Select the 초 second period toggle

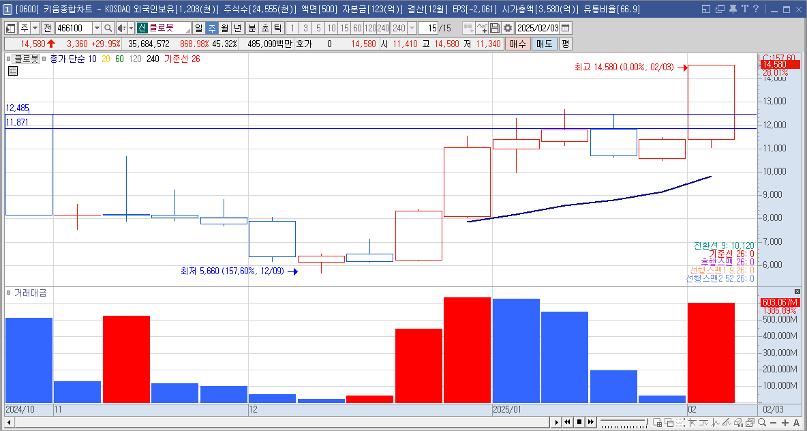click(x=264, y=28)
